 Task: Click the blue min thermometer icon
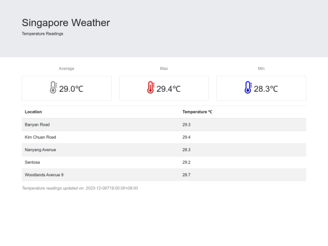(x=248, y=87)
